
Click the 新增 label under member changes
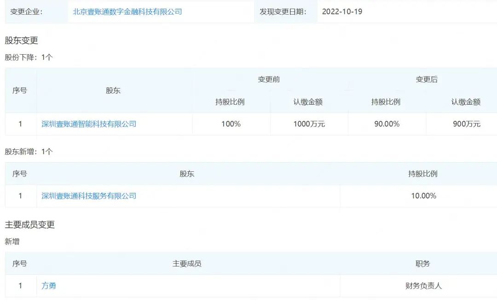pos(12,242)
